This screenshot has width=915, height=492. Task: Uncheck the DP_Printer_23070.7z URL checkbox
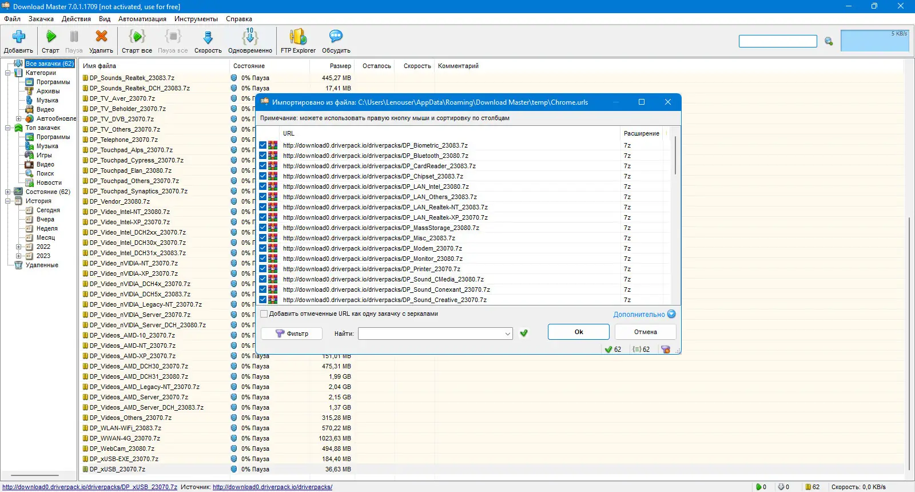coord(263,269)
